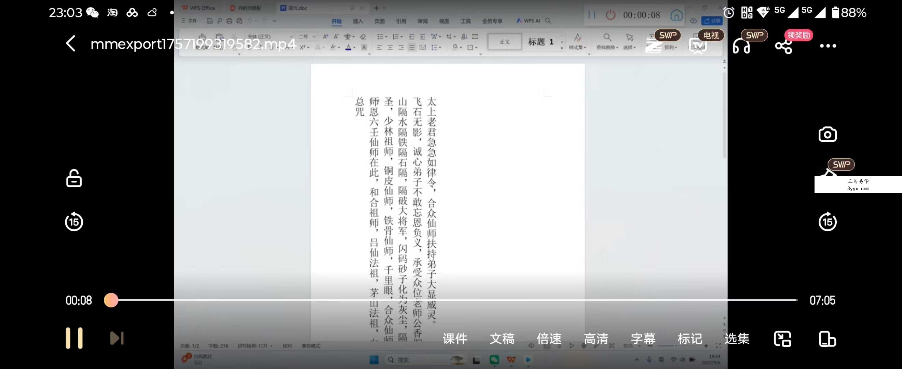The image size is (902, 369).
Task: Open the 倍速 playback speed options
Action: tap(549, 339)
